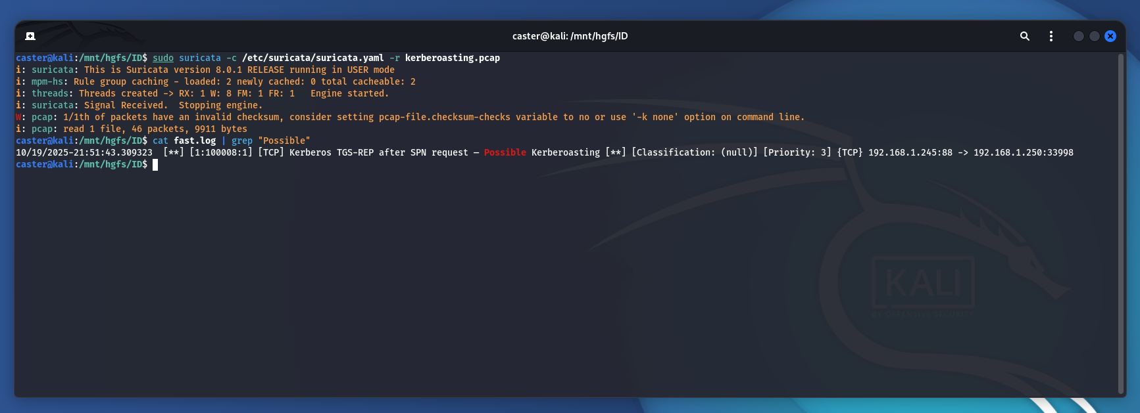Click the cursor at the last prompt
1140x413 pixels.
pos(155,165)
